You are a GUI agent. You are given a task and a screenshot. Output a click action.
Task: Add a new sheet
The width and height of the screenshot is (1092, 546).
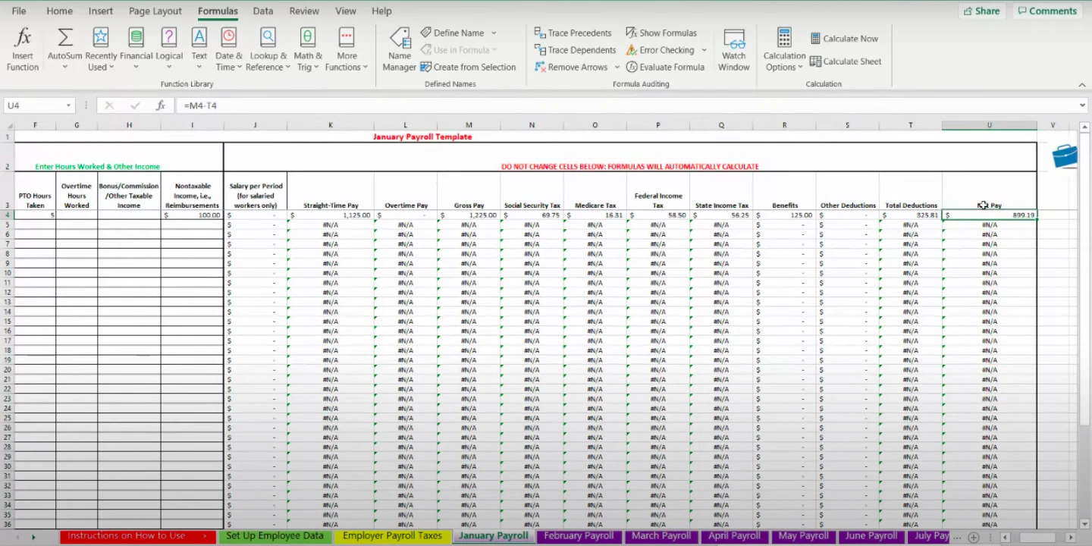point(974,537)
